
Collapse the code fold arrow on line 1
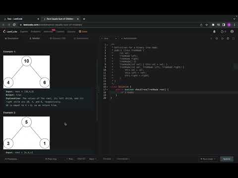tap(107, 44)
